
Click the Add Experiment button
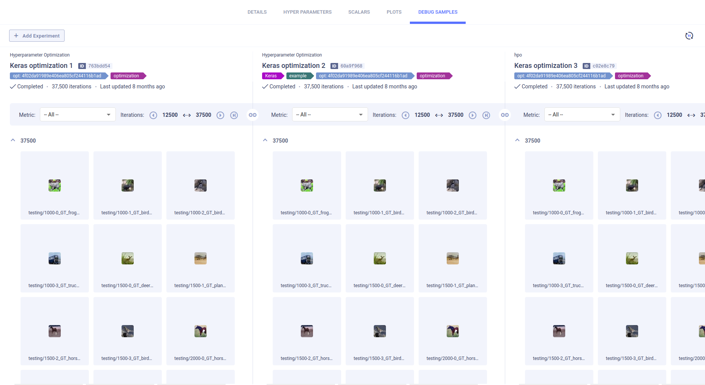(x=37, y=36)
